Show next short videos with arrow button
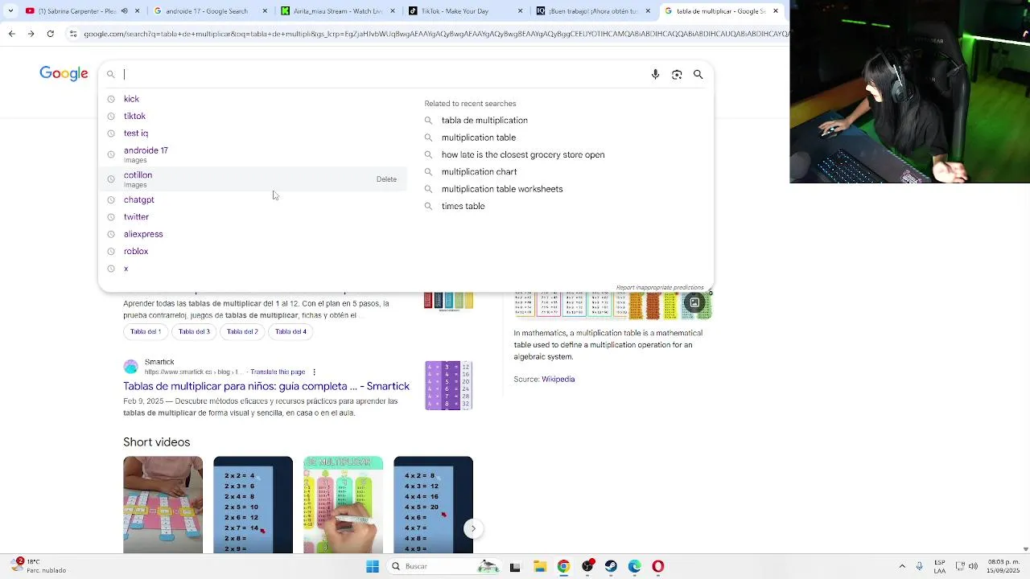This screenshot has height=579, width=1030. (x=473, y=528)
